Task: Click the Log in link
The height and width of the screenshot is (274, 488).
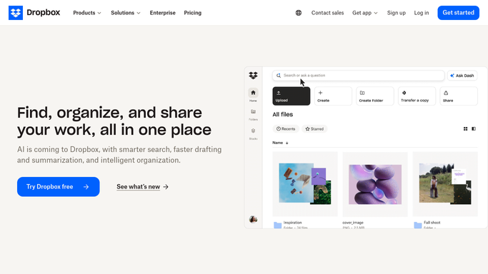Action: point(422,13)
